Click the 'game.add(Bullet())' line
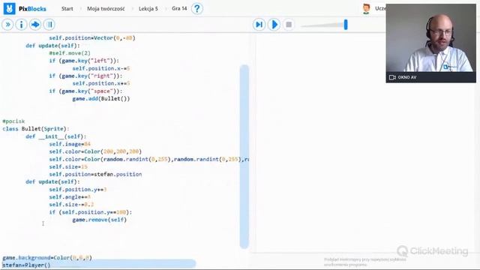The height and width of the screenshot is (270, 480). (101, 98)
